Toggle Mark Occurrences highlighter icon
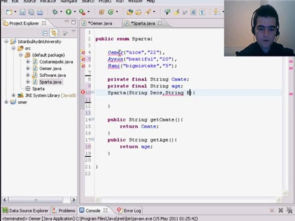 coord(176,12)
